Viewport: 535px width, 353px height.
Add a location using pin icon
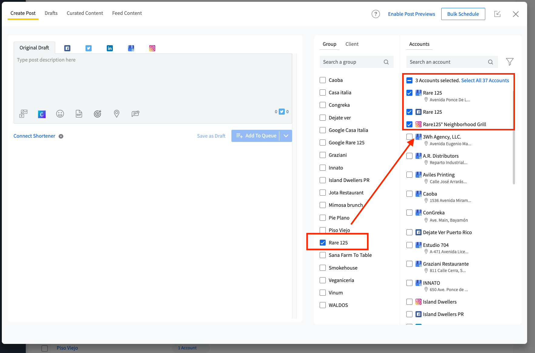tap(116, 114)
